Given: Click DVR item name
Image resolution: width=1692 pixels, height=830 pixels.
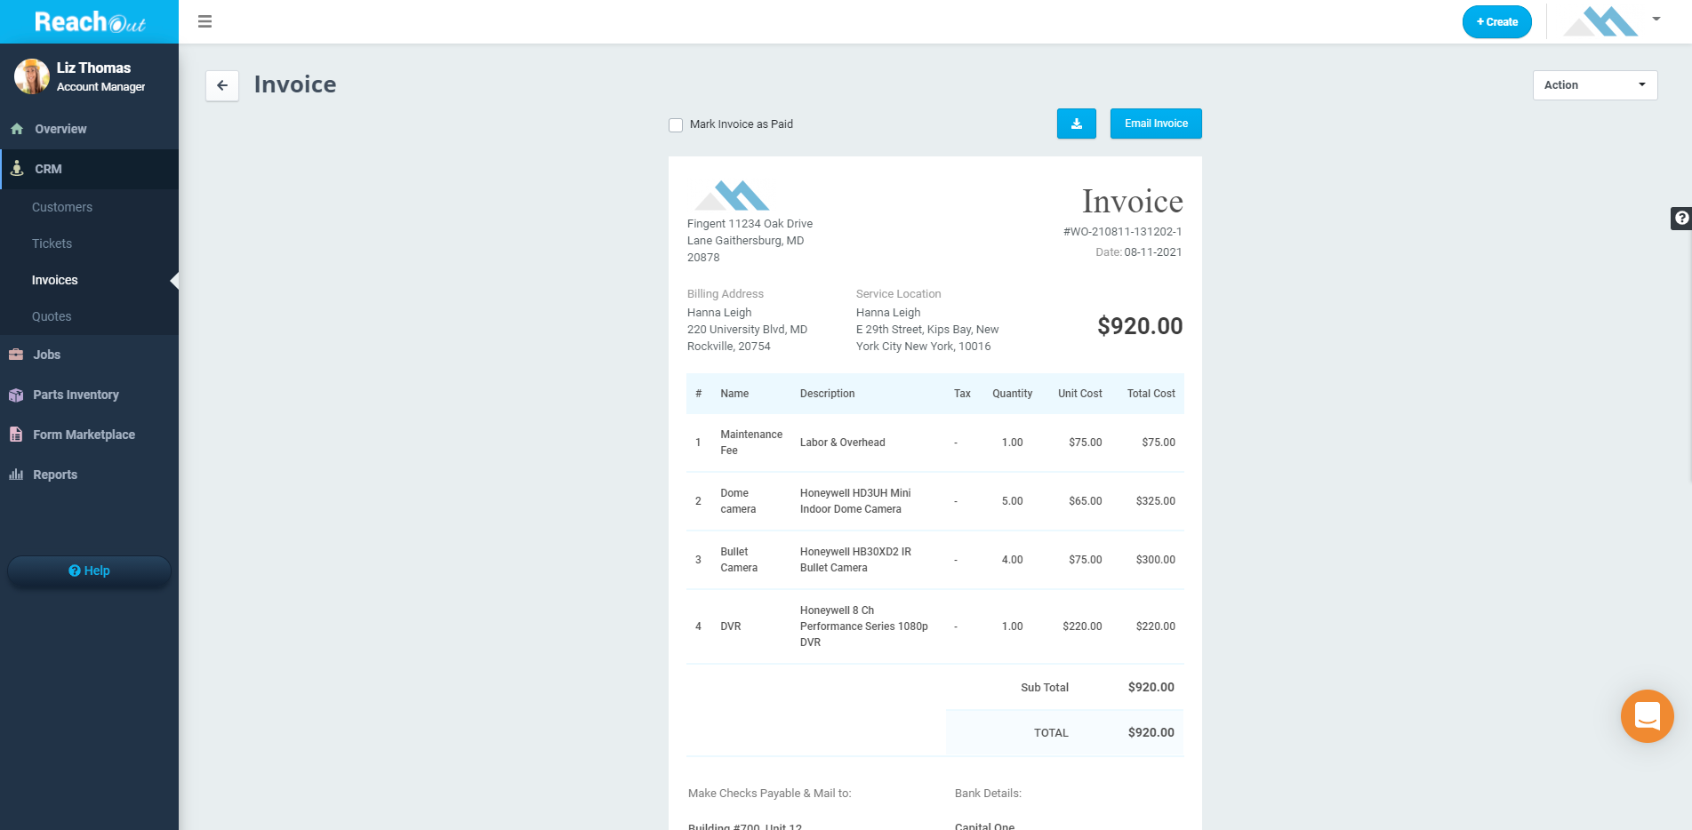Looking at the screenshot, I should coord(731,626).
